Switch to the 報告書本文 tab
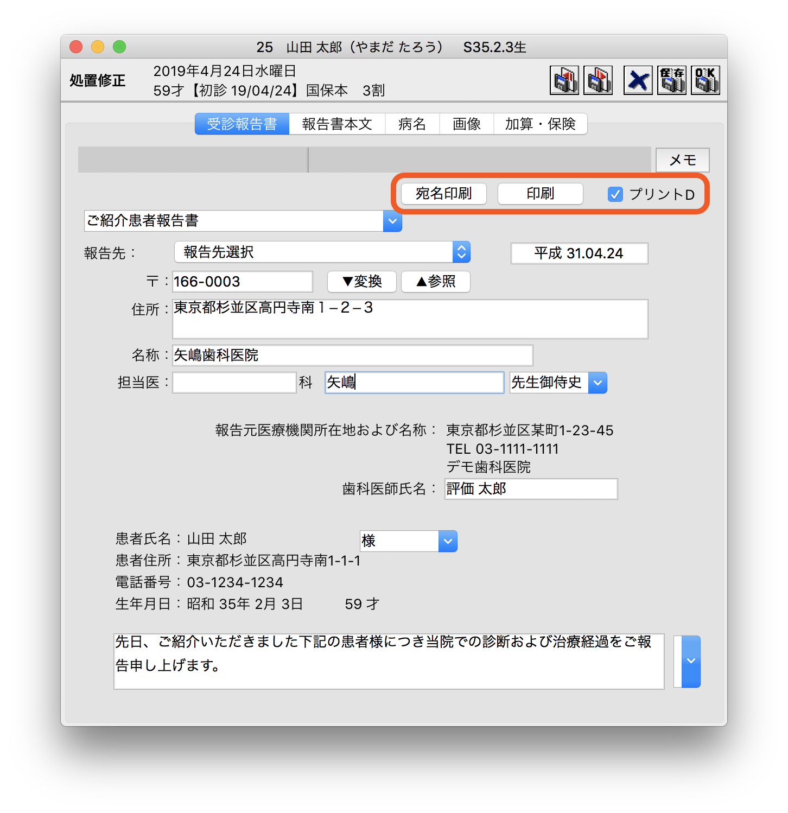 click(336, 124)
